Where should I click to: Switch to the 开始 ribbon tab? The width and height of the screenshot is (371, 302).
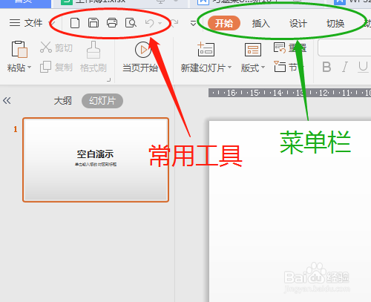[224, 24]
